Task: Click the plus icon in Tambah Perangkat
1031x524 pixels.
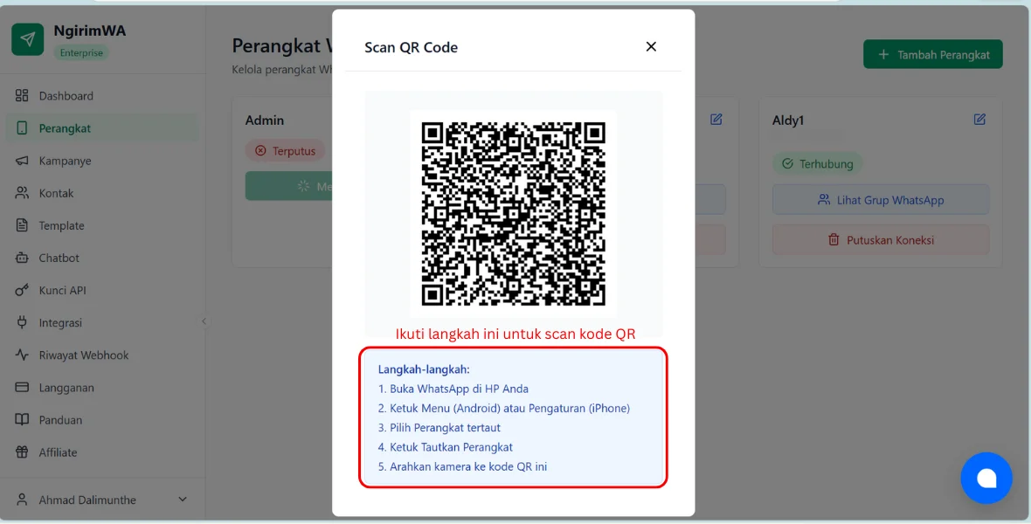Action: (883, 54)
